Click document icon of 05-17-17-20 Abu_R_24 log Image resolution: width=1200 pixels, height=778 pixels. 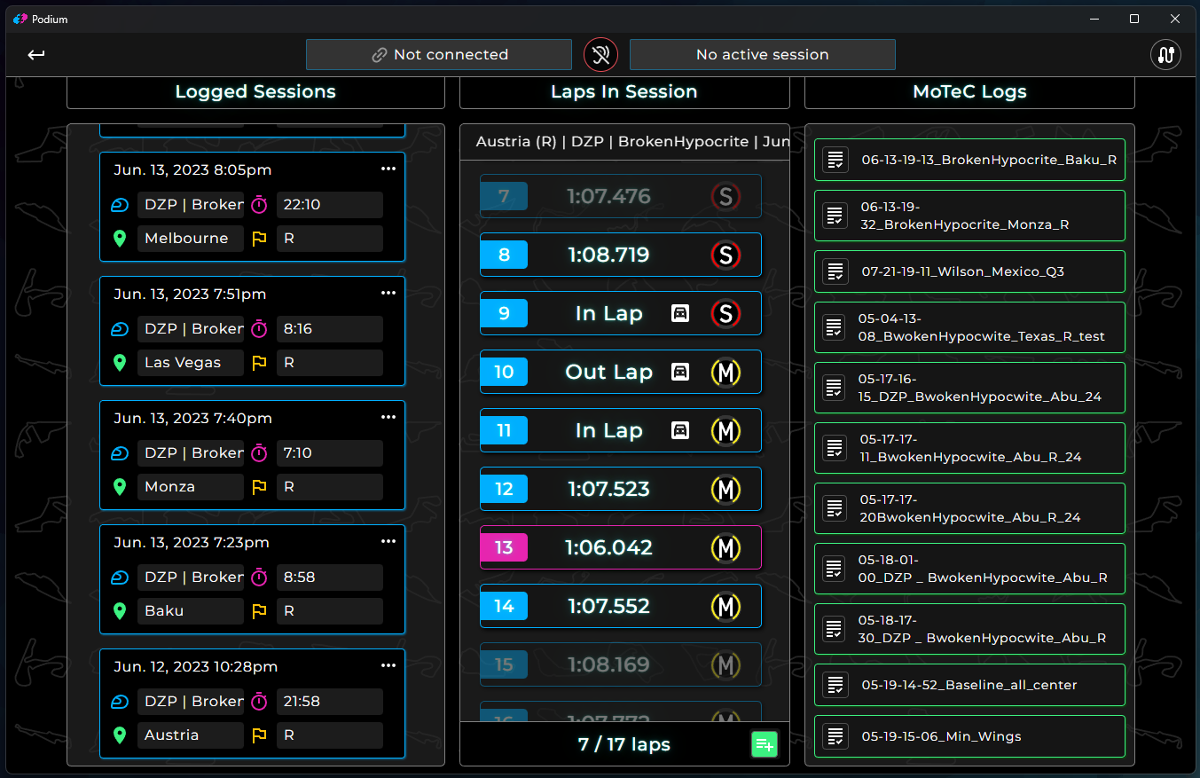coord(834,508)
